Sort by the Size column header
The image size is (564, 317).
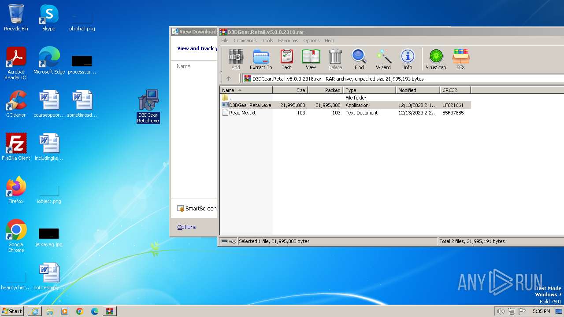pos(290,90)
